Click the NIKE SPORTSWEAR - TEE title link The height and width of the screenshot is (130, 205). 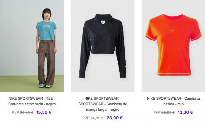coord(32,98)
